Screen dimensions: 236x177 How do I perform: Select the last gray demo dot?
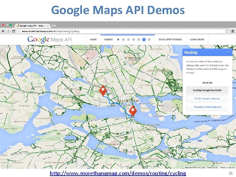tap(149, 40)
